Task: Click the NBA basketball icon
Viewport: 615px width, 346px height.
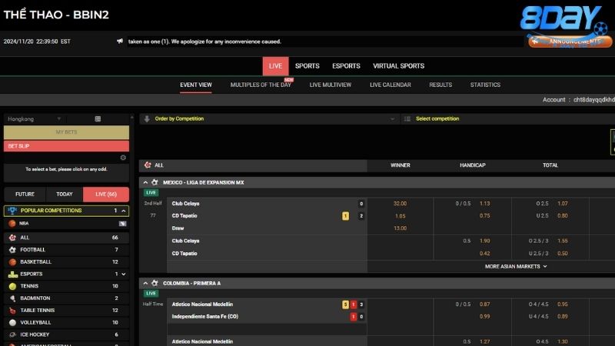Action: coord(12,223)
